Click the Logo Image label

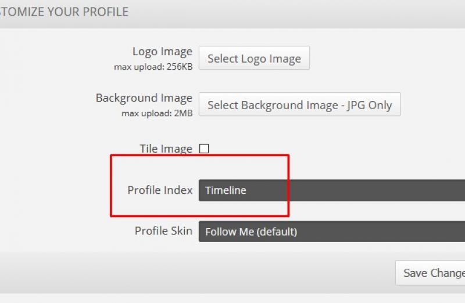(162, 52)
